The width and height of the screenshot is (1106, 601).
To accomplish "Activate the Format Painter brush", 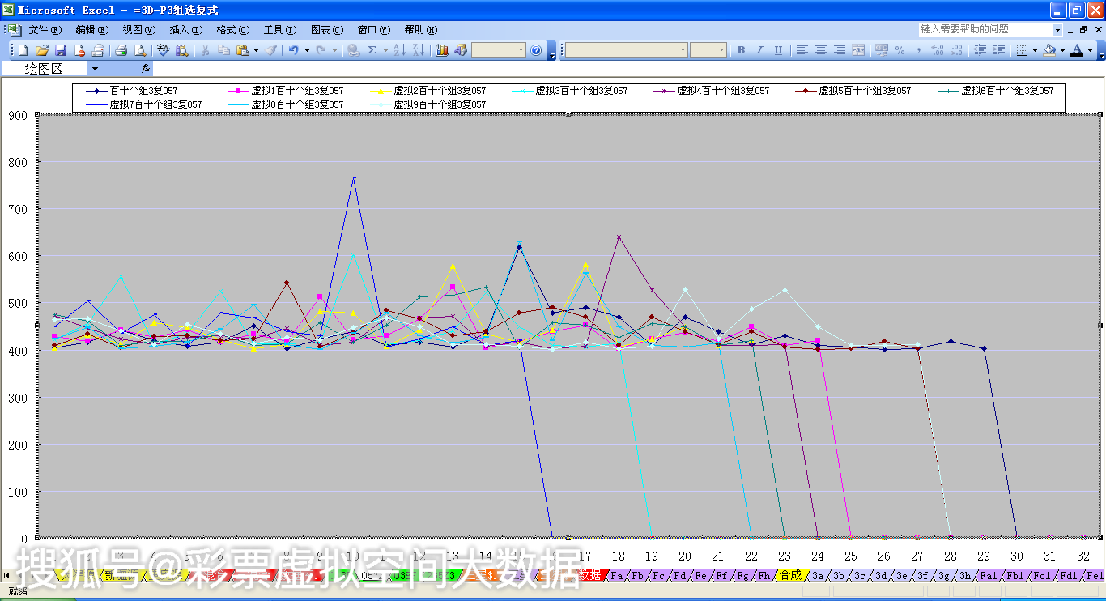I will pyautogui.click(x=271, y=50).
